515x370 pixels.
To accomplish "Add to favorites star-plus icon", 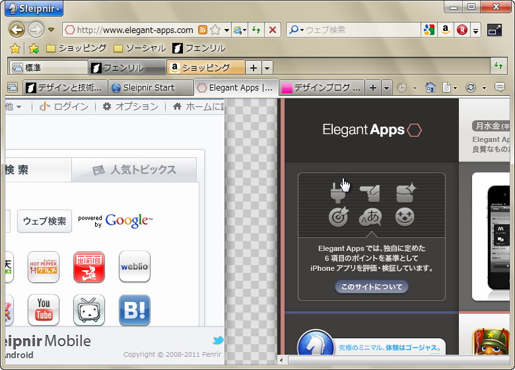I will [34, 49].
